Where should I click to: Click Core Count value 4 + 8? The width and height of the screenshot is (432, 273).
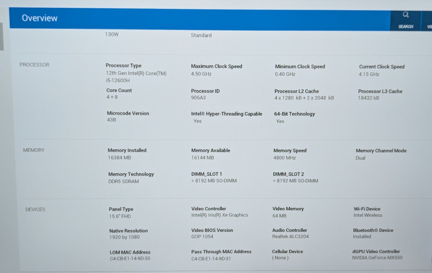click(x=112, y=97)
